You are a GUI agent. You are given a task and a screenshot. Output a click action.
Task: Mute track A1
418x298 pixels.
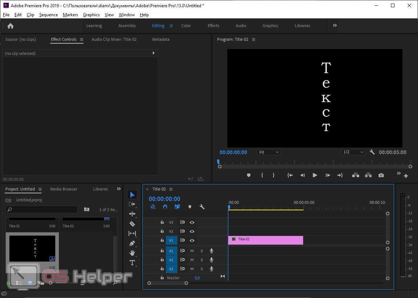[192, 251]
